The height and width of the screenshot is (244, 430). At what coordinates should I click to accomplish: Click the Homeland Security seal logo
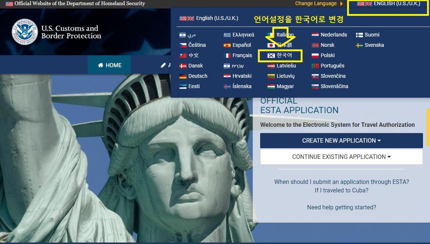click(x=25, y=32)
